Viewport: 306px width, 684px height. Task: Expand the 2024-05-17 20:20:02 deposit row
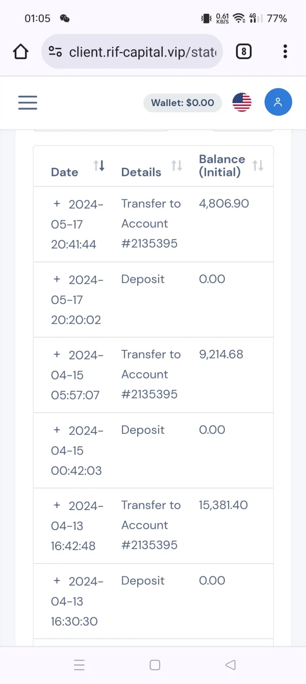point(57,280)
